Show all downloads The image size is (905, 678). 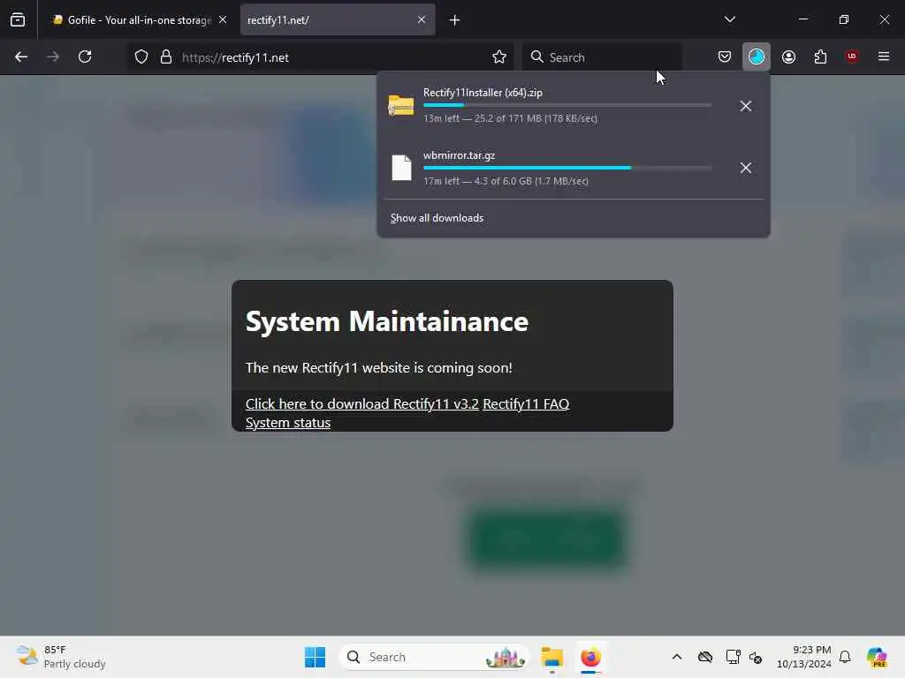(x=437, y=218)
